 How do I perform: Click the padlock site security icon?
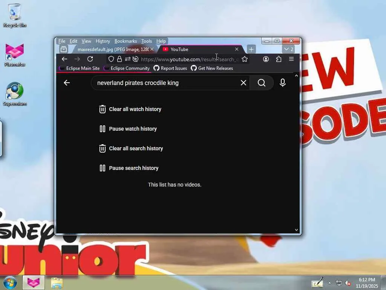coord(119,59)
